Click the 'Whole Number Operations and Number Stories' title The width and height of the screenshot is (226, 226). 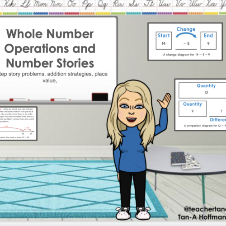pyautogui.click(x=50, y=48)
